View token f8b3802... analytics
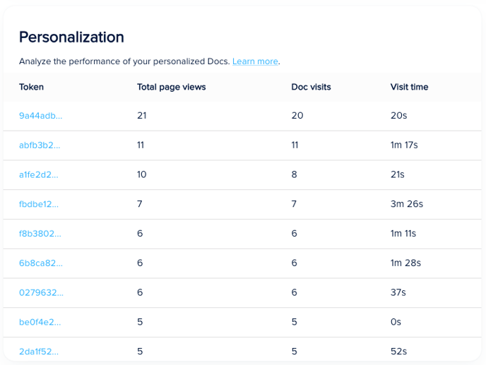The width and height of the screenshot is (486, 365). click(x=40, y=234)
